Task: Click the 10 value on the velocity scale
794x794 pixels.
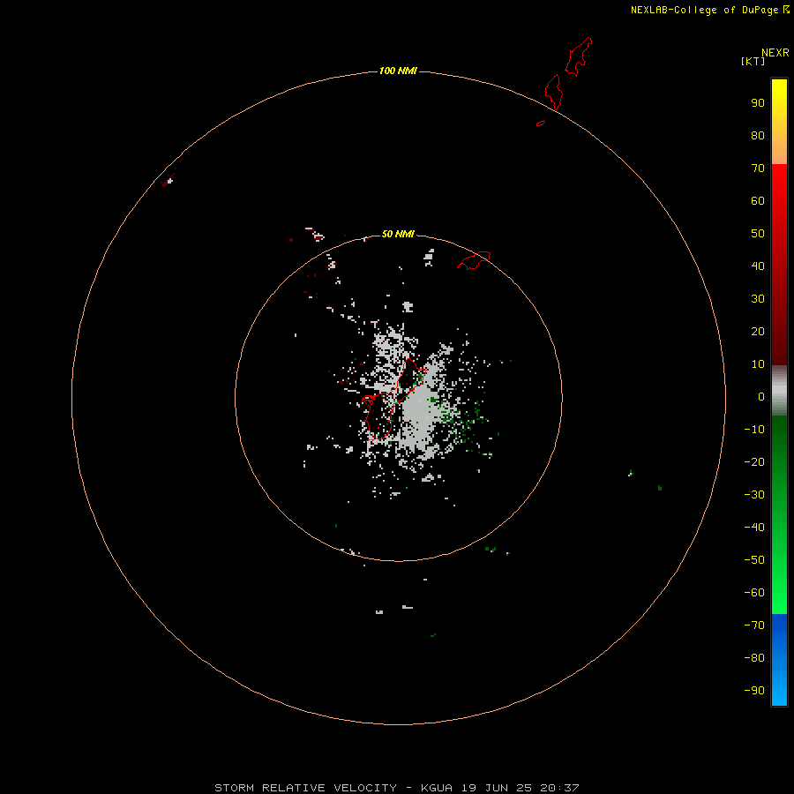Action: (x=758, y=364)
